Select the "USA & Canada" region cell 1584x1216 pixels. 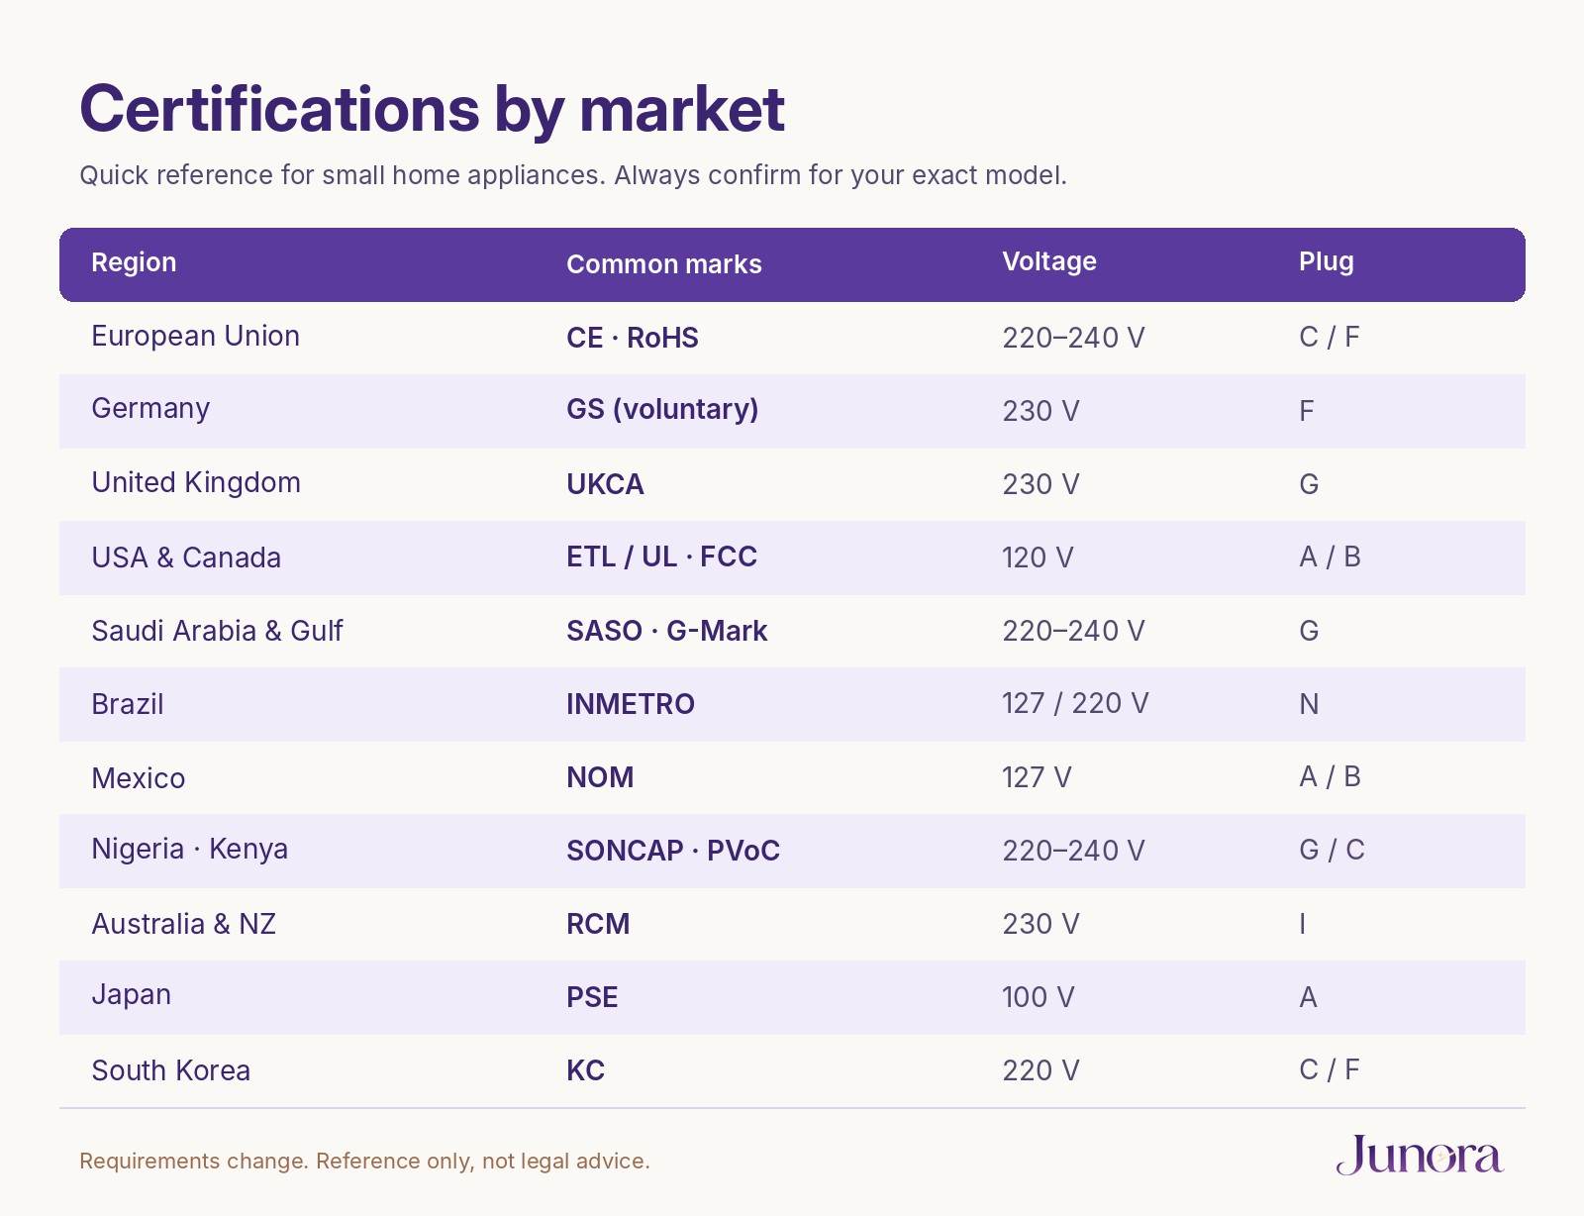tap(186, 557)
